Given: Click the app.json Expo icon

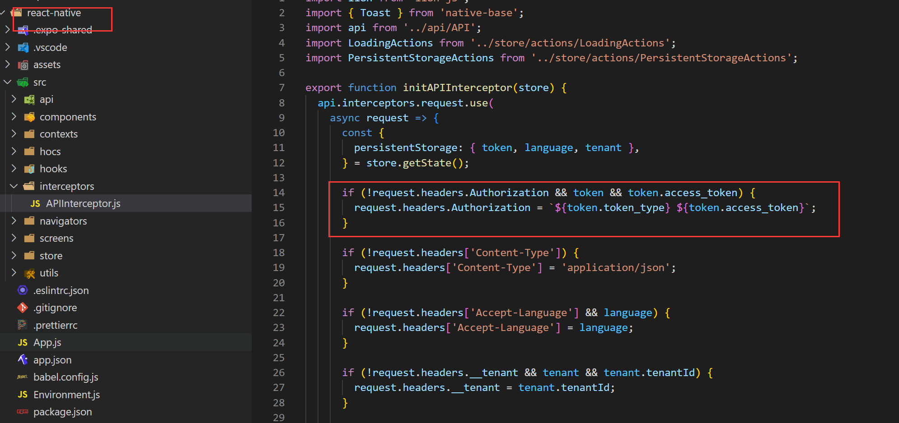Looking at the screenshot, I should (x=23, y=360).
